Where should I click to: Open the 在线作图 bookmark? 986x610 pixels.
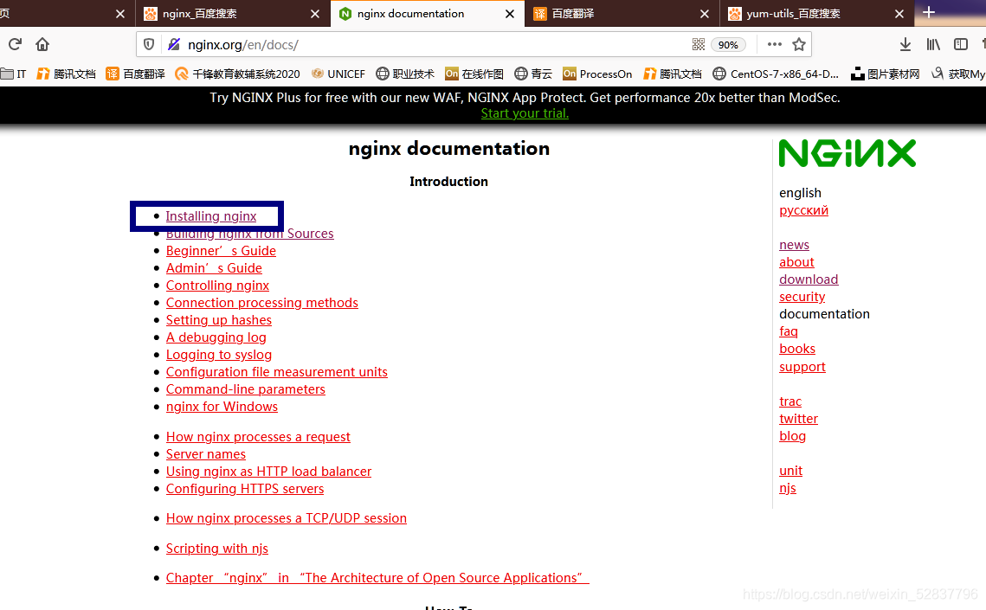tap(474, 74)
